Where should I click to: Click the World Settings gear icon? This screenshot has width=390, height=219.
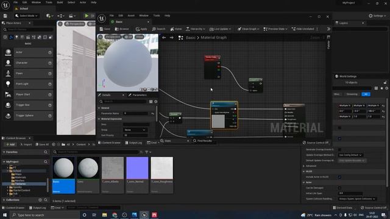(386, 88)
